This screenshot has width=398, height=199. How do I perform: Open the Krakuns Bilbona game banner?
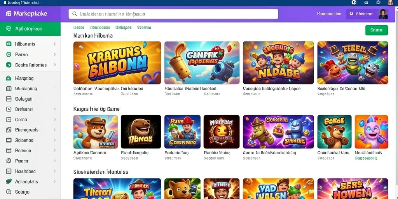coord(117,63)
